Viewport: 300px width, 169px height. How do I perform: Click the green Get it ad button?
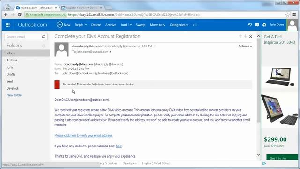(282, 157)
